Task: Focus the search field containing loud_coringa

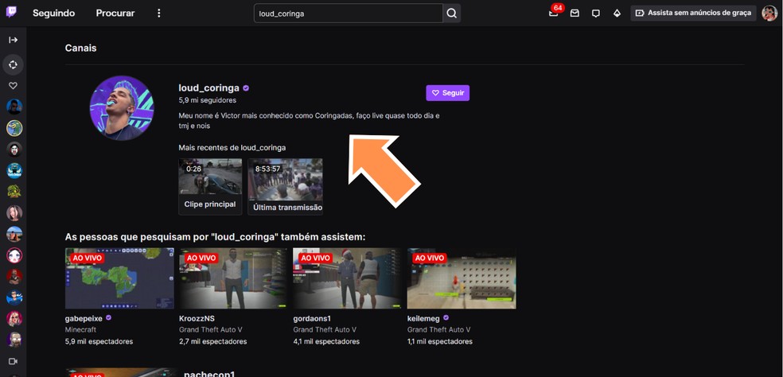Action: click(x=348, y=14)
